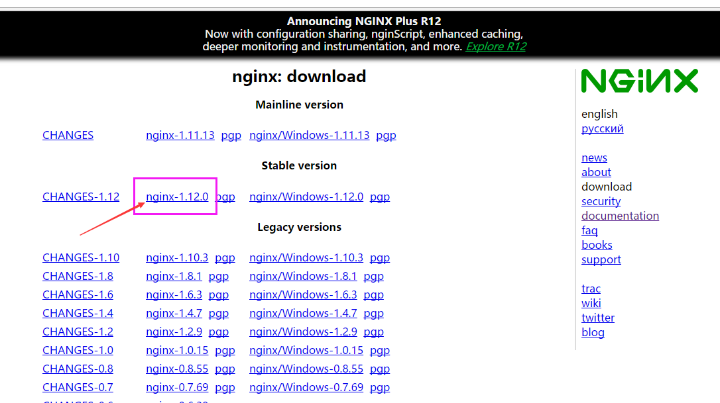Download nginx-1.6.3
The width and height of the screenshot is (720, 403).
[x=174, y=294]
